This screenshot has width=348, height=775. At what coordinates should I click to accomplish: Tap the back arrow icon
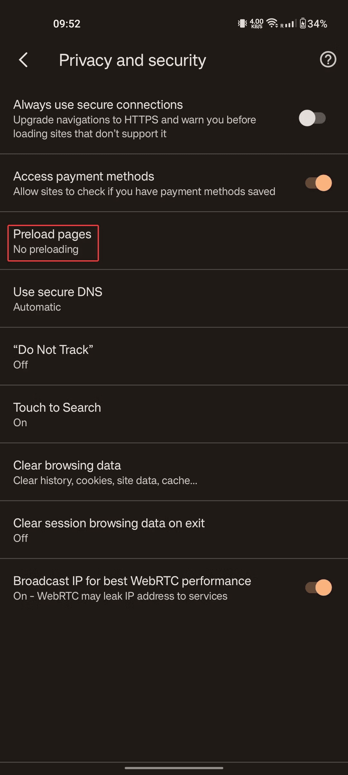(23, 60)
